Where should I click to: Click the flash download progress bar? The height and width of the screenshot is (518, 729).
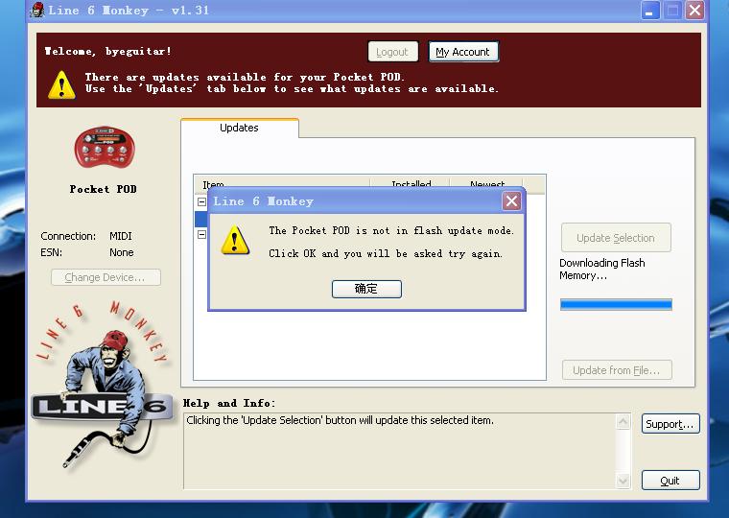pyautogui.click(x=616, y=305)
